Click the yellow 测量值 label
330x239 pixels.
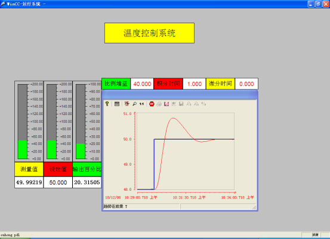29,169
